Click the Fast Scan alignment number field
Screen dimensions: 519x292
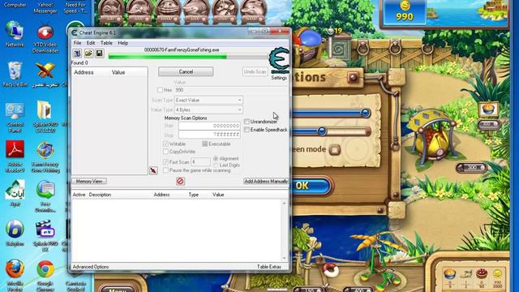pos(200,162)
